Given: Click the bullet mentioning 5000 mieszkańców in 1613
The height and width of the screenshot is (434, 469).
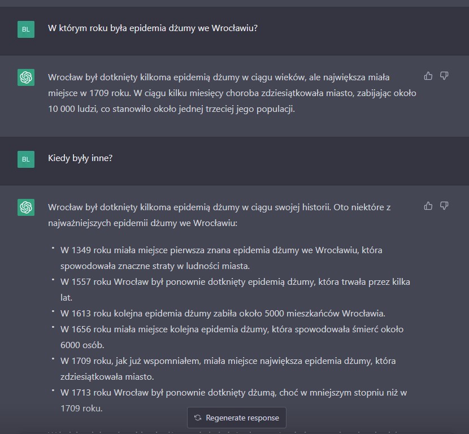Looking at the screenshot, I should pos(223,314).
